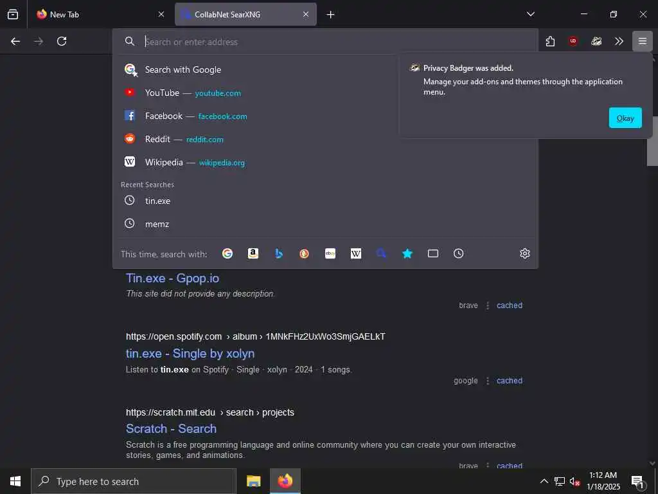Search this time with eBay icon

[x=330, y=253]
